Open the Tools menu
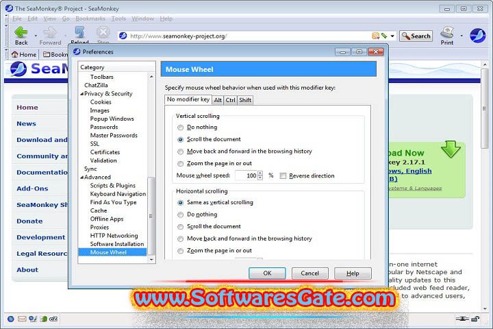This screenshot has width=493, height=329. [x=118, y=19]
